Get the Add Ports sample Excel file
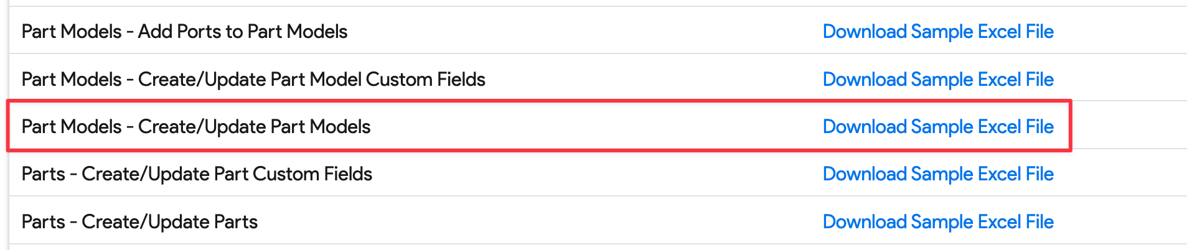1187x250 pixels. 937,32
